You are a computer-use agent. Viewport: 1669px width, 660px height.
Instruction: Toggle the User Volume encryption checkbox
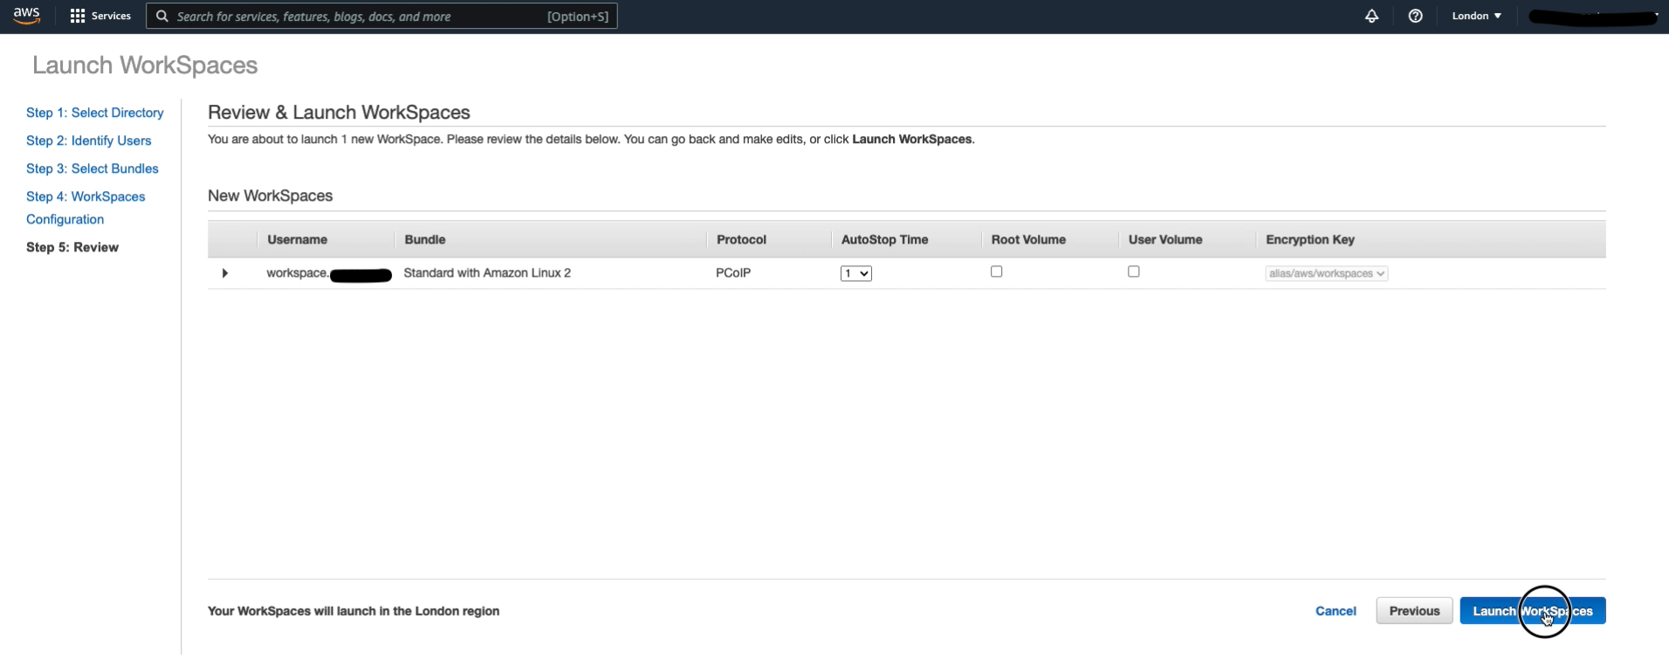pos(1134,272)
